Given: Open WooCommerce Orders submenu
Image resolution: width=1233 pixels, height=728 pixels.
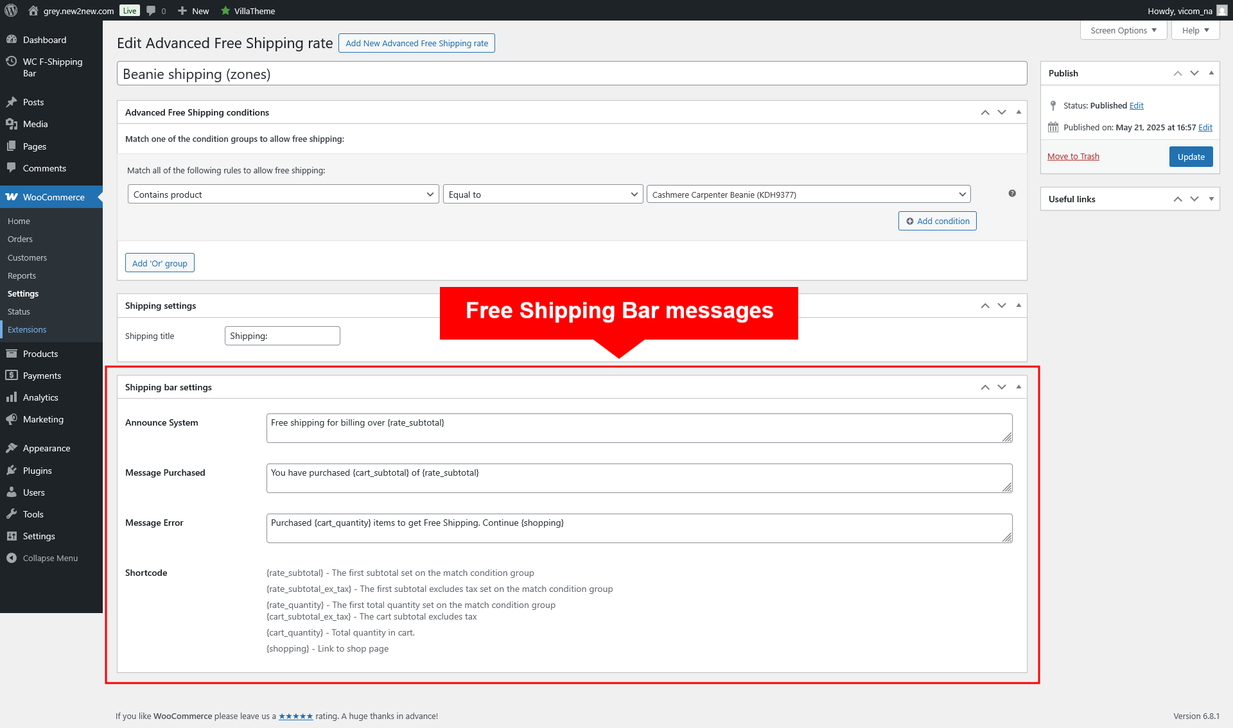Looking at the screenshot, I should point(20,239).
